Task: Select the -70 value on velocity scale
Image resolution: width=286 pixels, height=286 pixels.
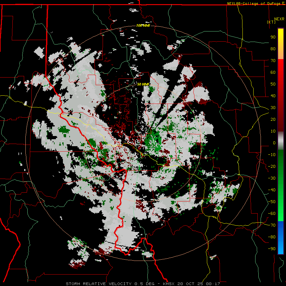Action: pos(272,225)
